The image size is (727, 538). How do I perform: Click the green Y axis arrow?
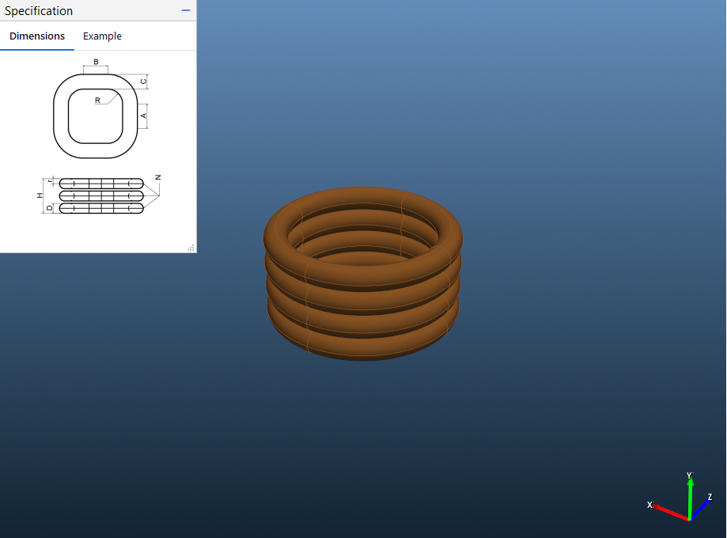[x=690, y=497]
